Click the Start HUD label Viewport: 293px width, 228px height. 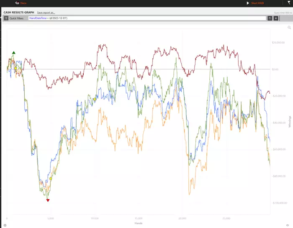coord(257,3)
